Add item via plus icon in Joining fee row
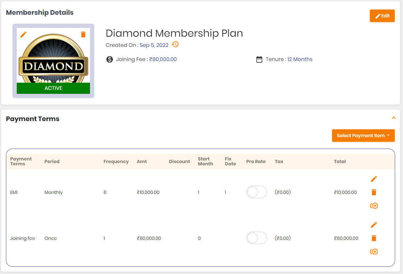403x274 pixels. coord(374,252)
